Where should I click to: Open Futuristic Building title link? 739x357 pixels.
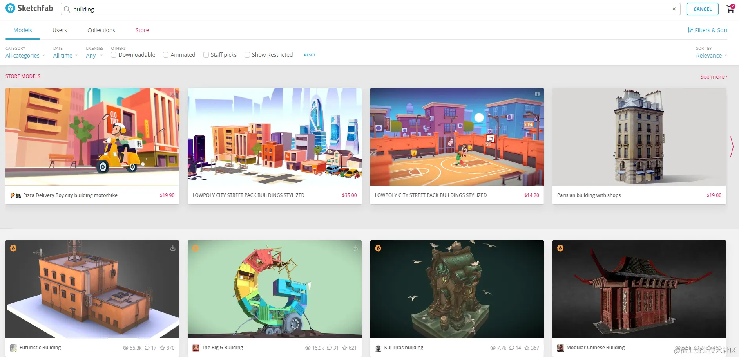coord(40,348)
